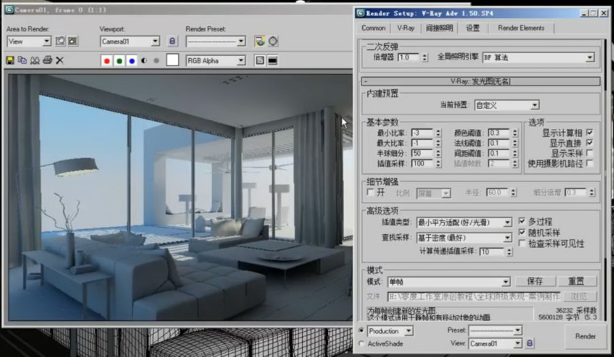The image size is (614, 357).
Task: Click the viewport lock icon beside Camera01
Action: point(172,42)
